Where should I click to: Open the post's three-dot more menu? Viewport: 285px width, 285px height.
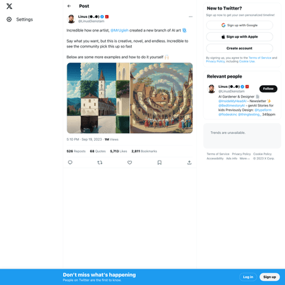[190, 16]
